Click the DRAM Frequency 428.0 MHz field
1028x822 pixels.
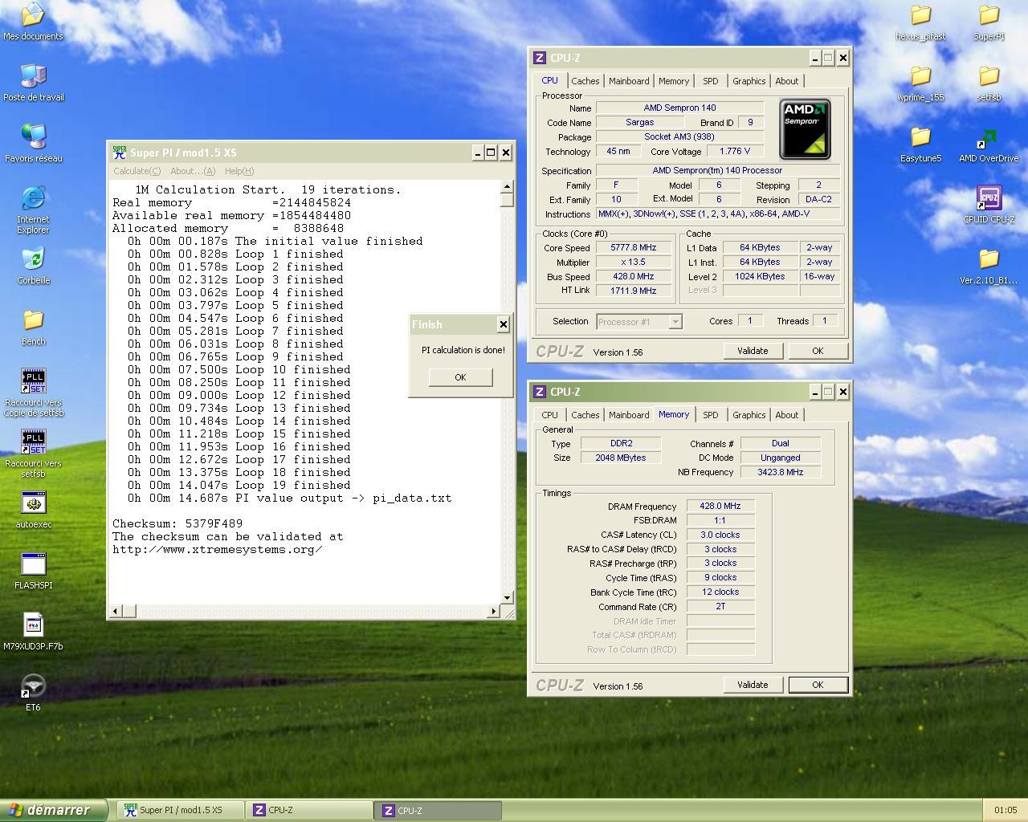[x=720, y=507]
